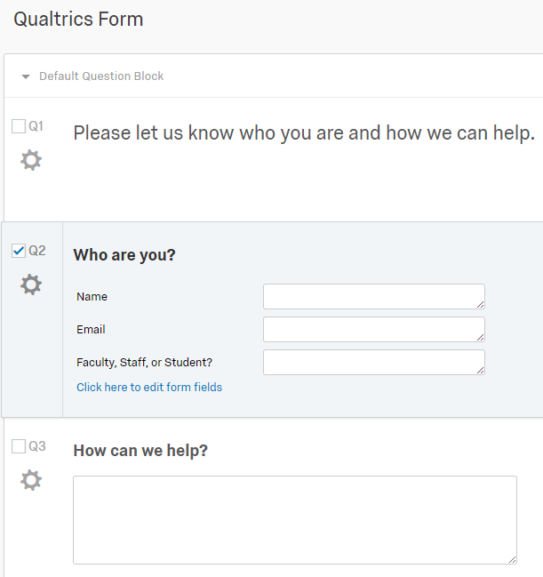Collapse the Default Question Block arrow
Image resolution: width=543 pixels, height=577 pixels.
(26, 76)
